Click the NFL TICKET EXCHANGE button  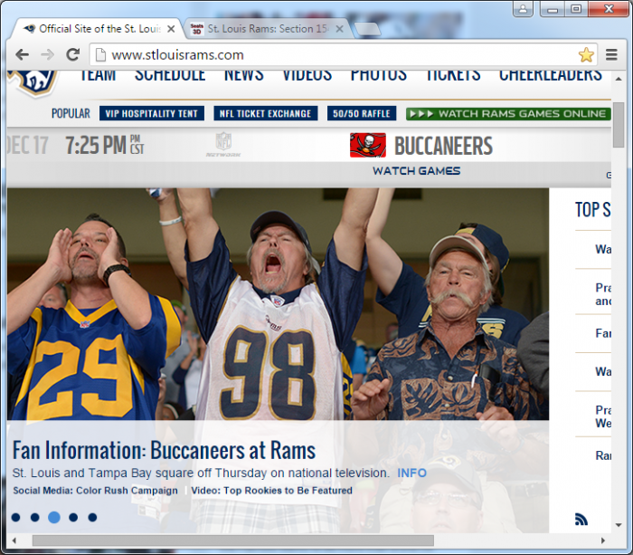(266, 113)
